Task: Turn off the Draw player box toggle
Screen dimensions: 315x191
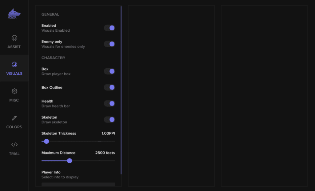Action: point(109,71)
